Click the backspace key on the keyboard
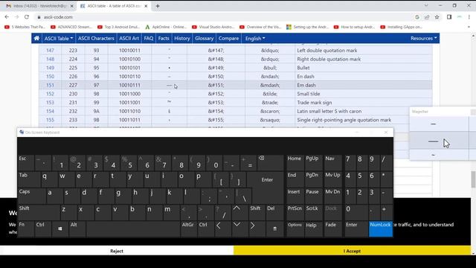Image resolution: width=476 pixels, height=268 pixels. (x=270, y=162)
